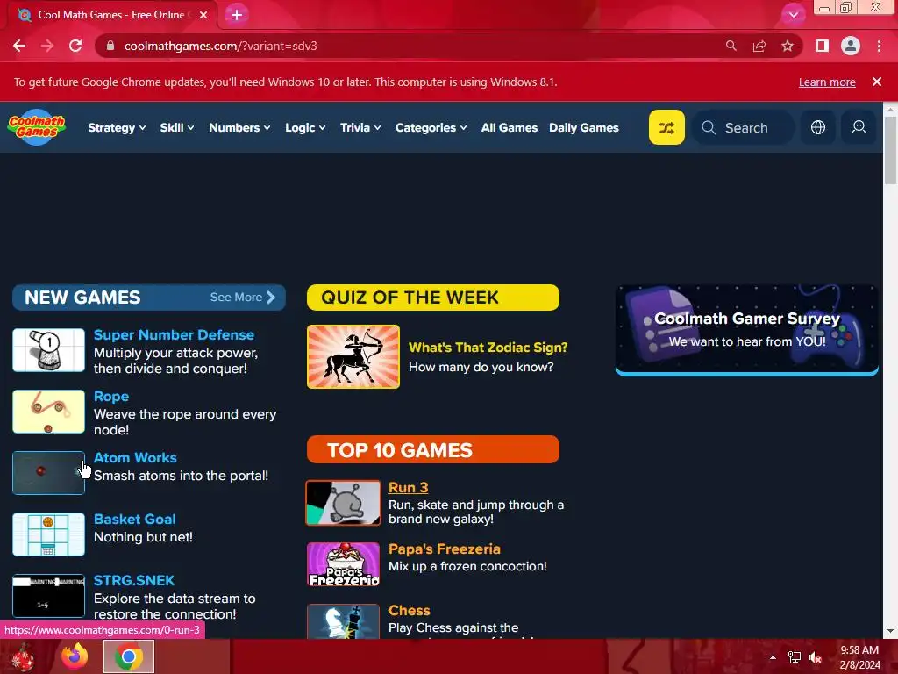Open a new browser tab
The image size is (898, 674).
pyautogui.click(x=237, y=15)
